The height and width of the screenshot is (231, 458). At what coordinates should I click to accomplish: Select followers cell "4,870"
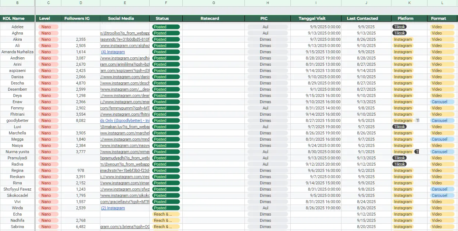click(80, 83)
